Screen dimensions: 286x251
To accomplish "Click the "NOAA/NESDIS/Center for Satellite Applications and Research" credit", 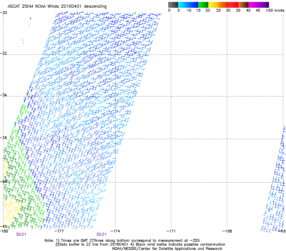I will 167,249.
